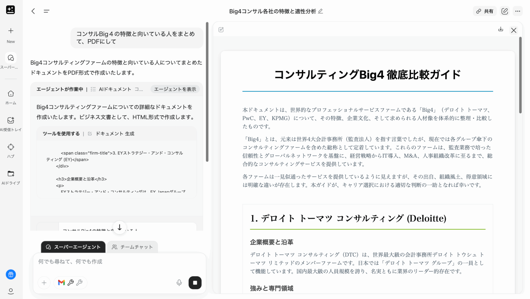Click the blue gift icon in sidebar
530x299 pixels.
pyautogui.click(x=11, y=274)
